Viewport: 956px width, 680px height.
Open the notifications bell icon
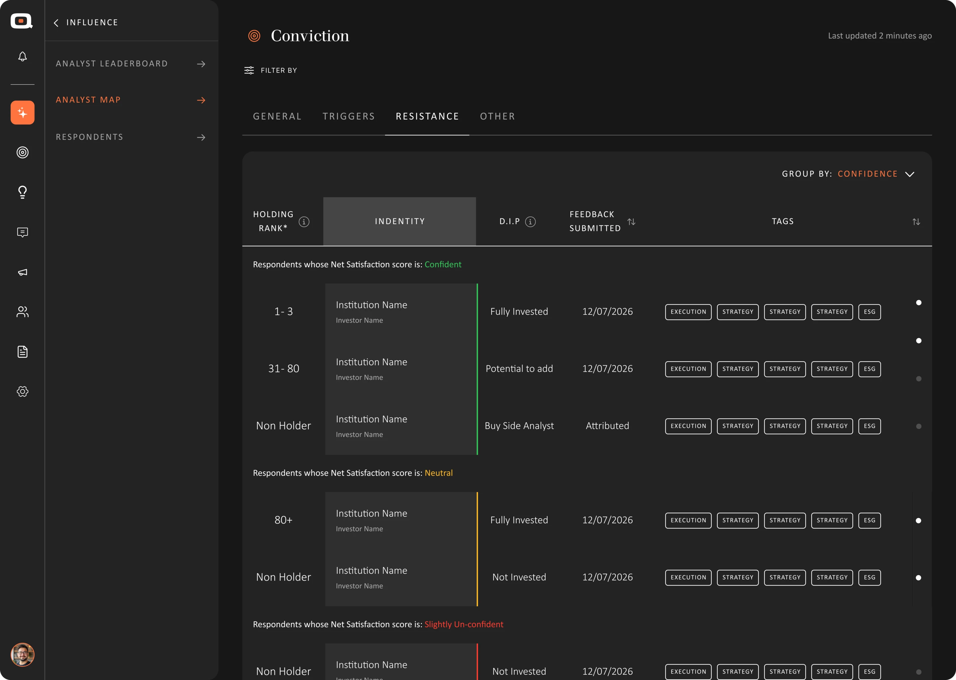point(23,56)
